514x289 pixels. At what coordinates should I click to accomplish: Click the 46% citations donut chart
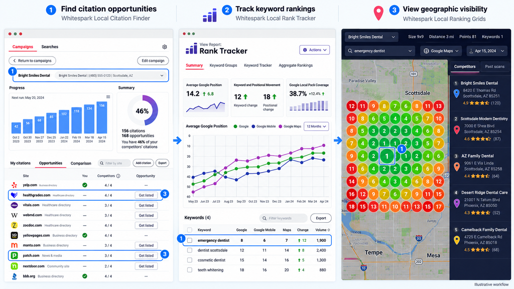coord(142,111)
